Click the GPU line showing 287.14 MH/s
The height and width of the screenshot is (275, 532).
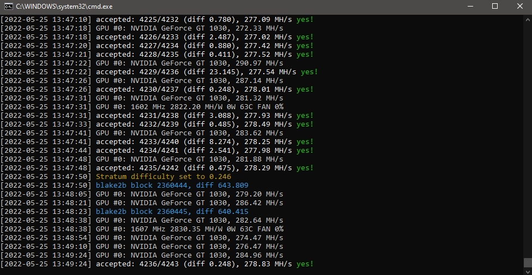142,81
